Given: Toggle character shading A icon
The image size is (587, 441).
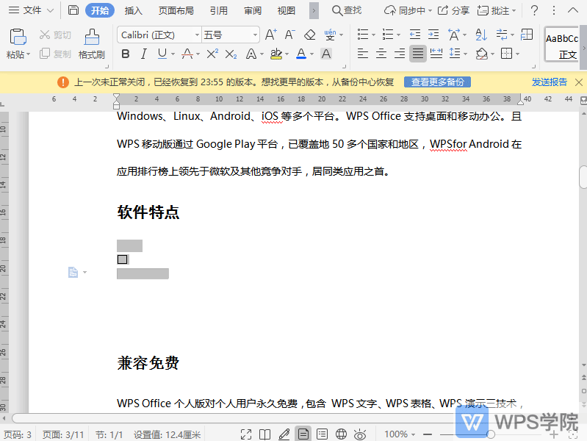Looking at the screenshot, I should pyautogui.click(x=326, y=54).
